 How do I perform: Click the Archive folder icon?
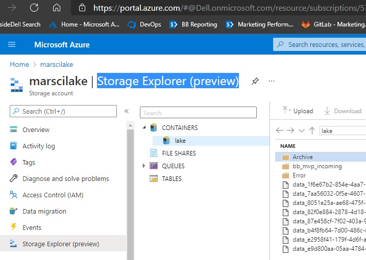(x=285, y=157)
